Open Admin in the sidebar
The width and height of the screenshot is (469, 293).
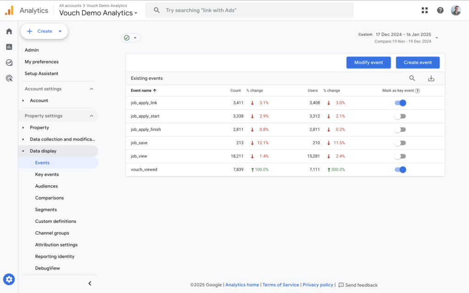32,50
